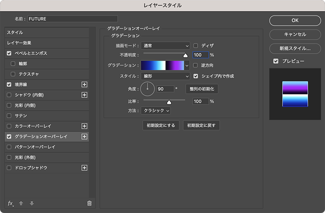Click the move effect up arrow

21,203
